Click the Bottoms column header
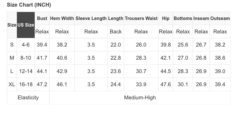The height and width of the screenshot is (113, 239). point(183,18)
